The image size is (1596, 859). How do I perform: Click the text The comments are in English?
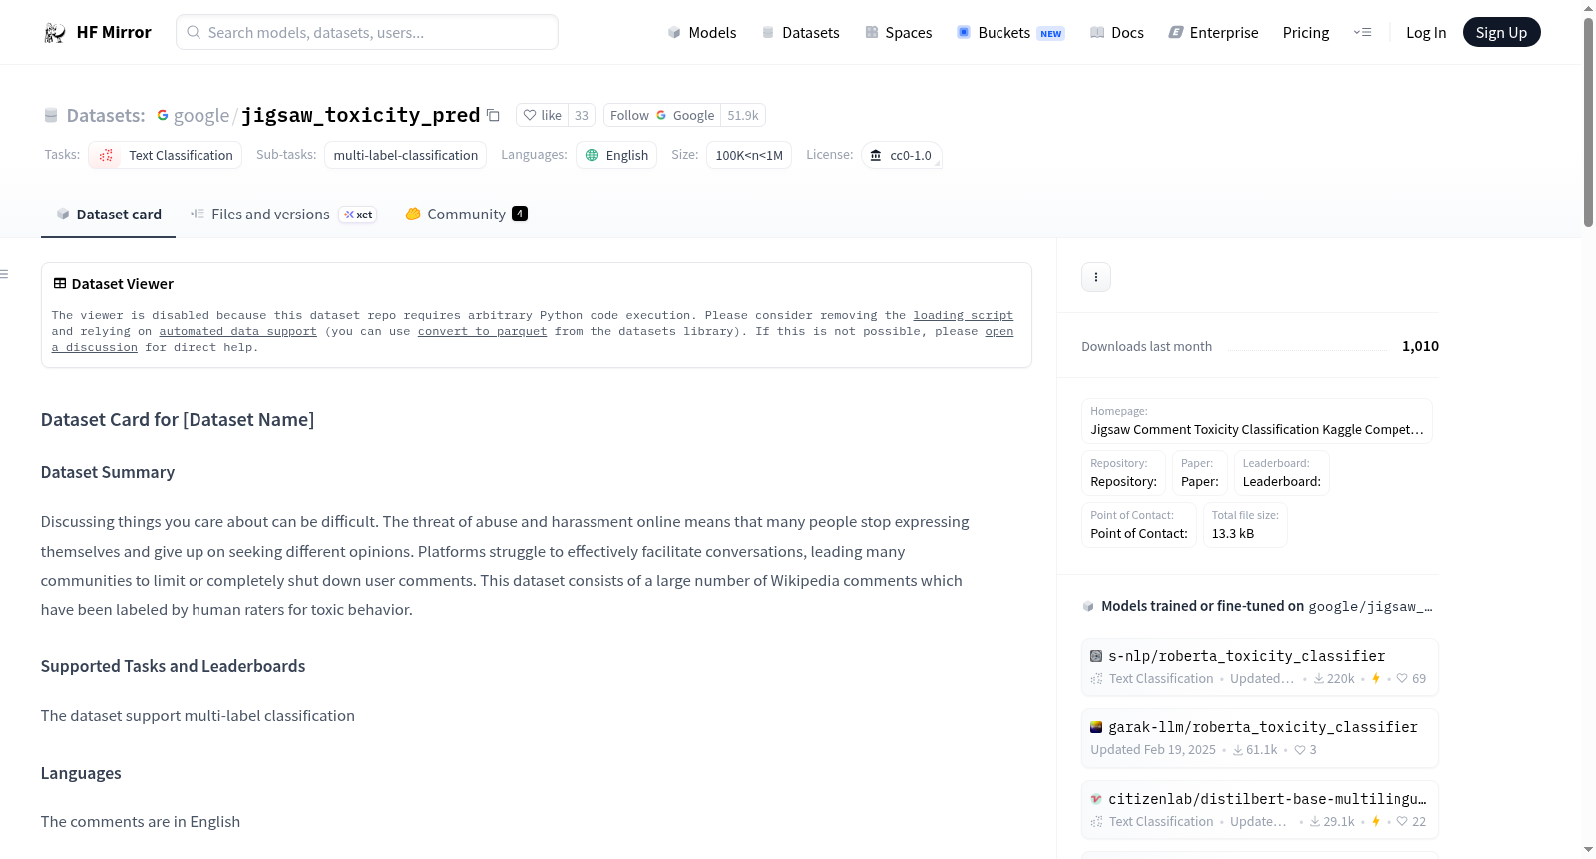[x=141, y=822]
